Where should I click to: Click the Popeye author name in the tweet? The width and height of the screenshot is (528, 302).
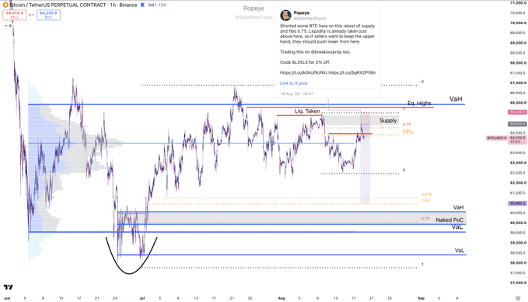(302, 12)
